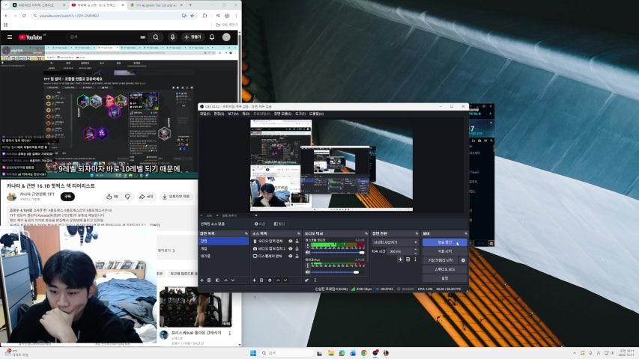
Task: Open virtual camera settings gear in OBS
Action: 463,260
